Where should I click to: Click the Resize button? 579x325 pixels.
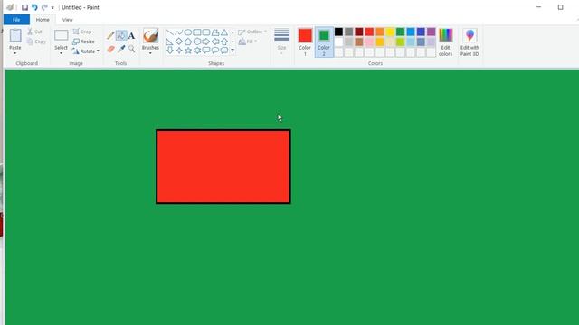pyautogui.click(x=83, y=42)
